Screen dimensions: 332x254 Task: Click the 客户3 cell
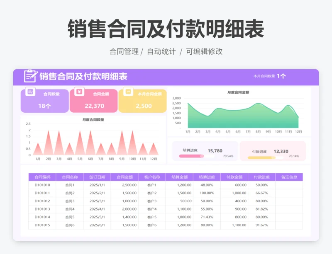tap(152, 201)
